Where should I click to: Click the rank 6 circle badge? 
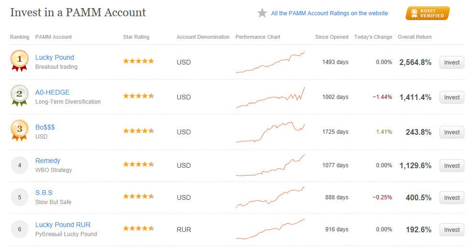tap(19, 229)
